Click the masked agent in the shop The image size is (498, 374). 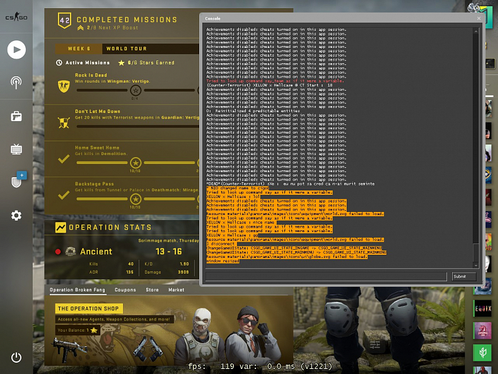[199, 337]
